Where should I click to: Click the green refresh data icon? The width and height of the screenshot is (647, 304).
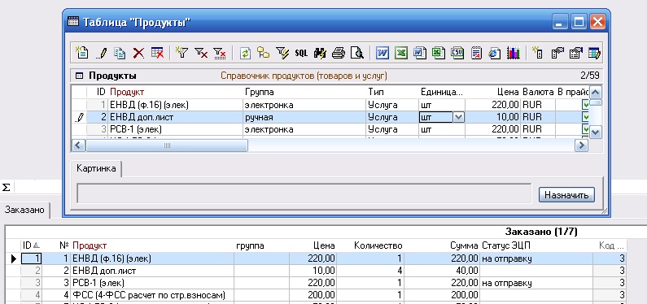pyautogui.click(x=245, y=53)
